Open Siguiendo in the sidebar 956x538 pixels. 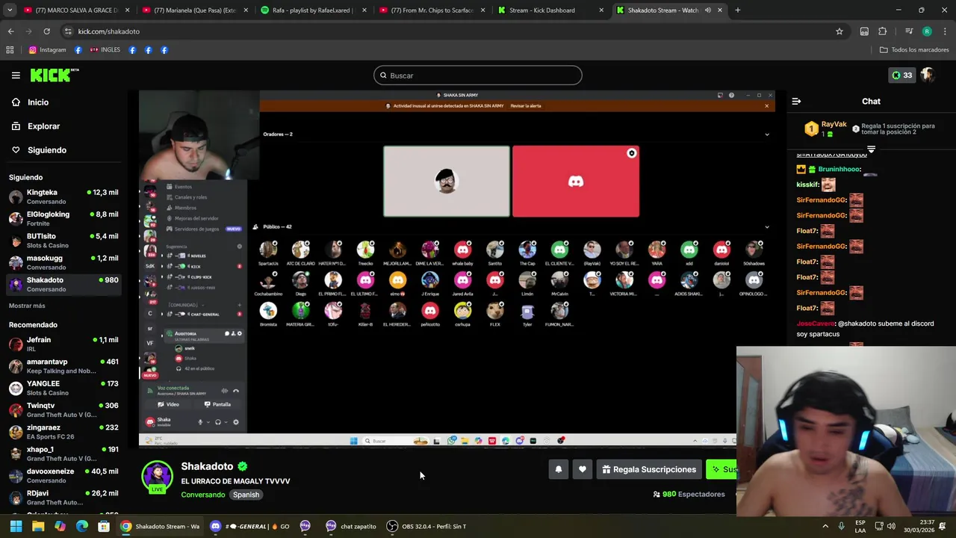47,150
